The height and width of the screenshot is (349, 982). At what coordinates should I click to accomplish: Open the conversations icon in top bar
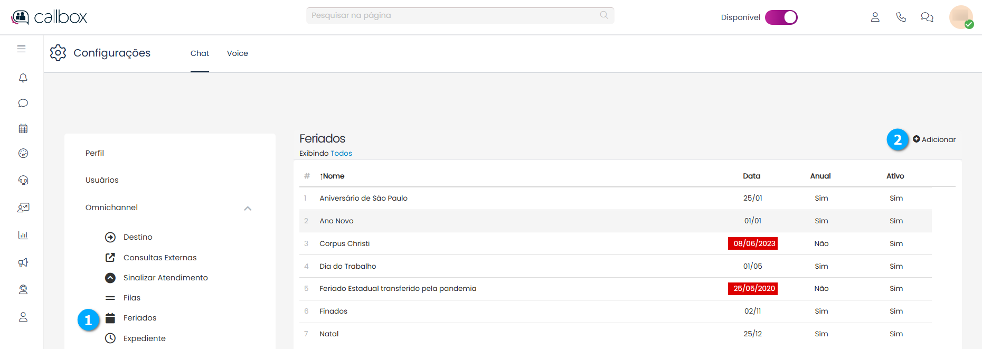[927, 17]
